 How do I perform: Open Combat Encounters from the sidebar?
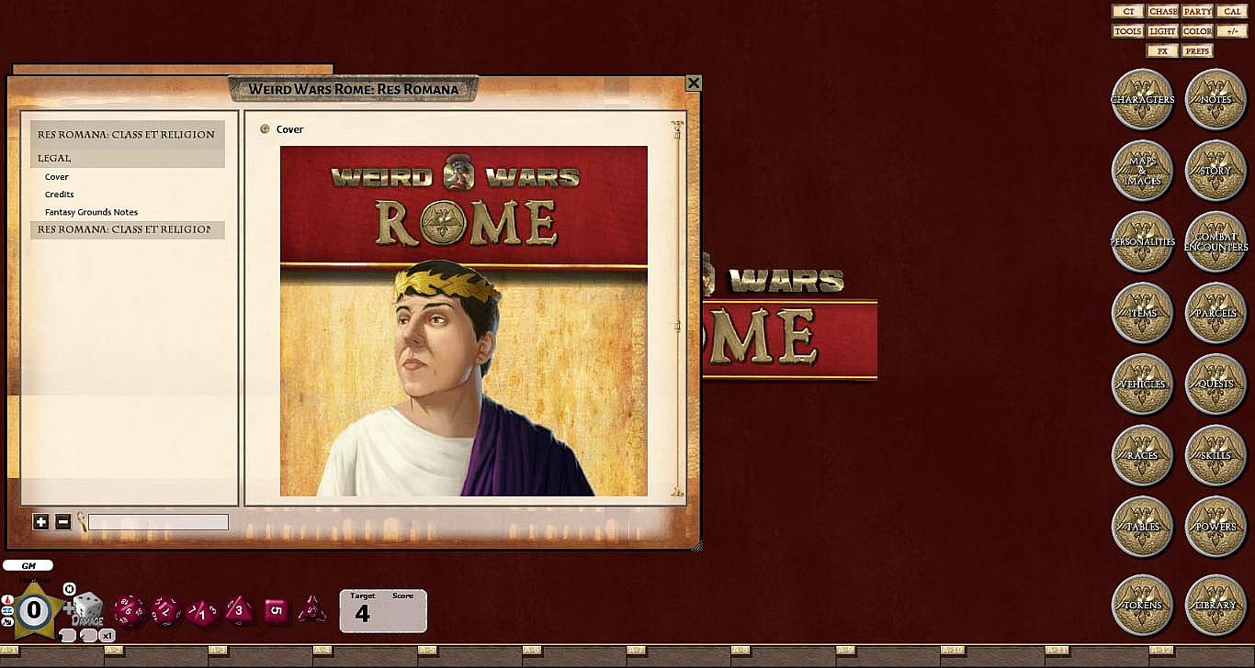(x=1215, y=242)
